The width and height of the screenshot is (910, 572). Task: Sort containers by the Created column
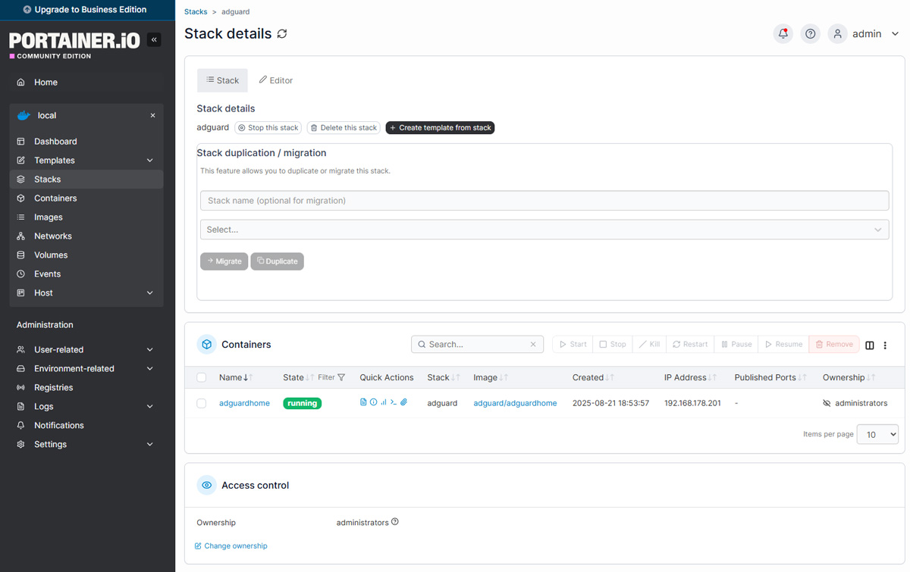593,377
